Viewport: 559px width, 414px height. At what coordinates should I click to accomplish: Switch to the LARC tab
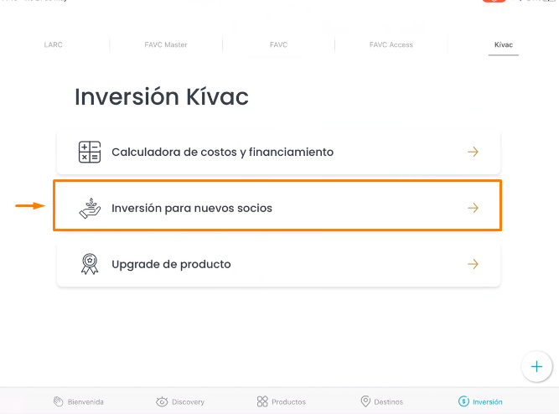pyautogui.click(x=53, y=44)
